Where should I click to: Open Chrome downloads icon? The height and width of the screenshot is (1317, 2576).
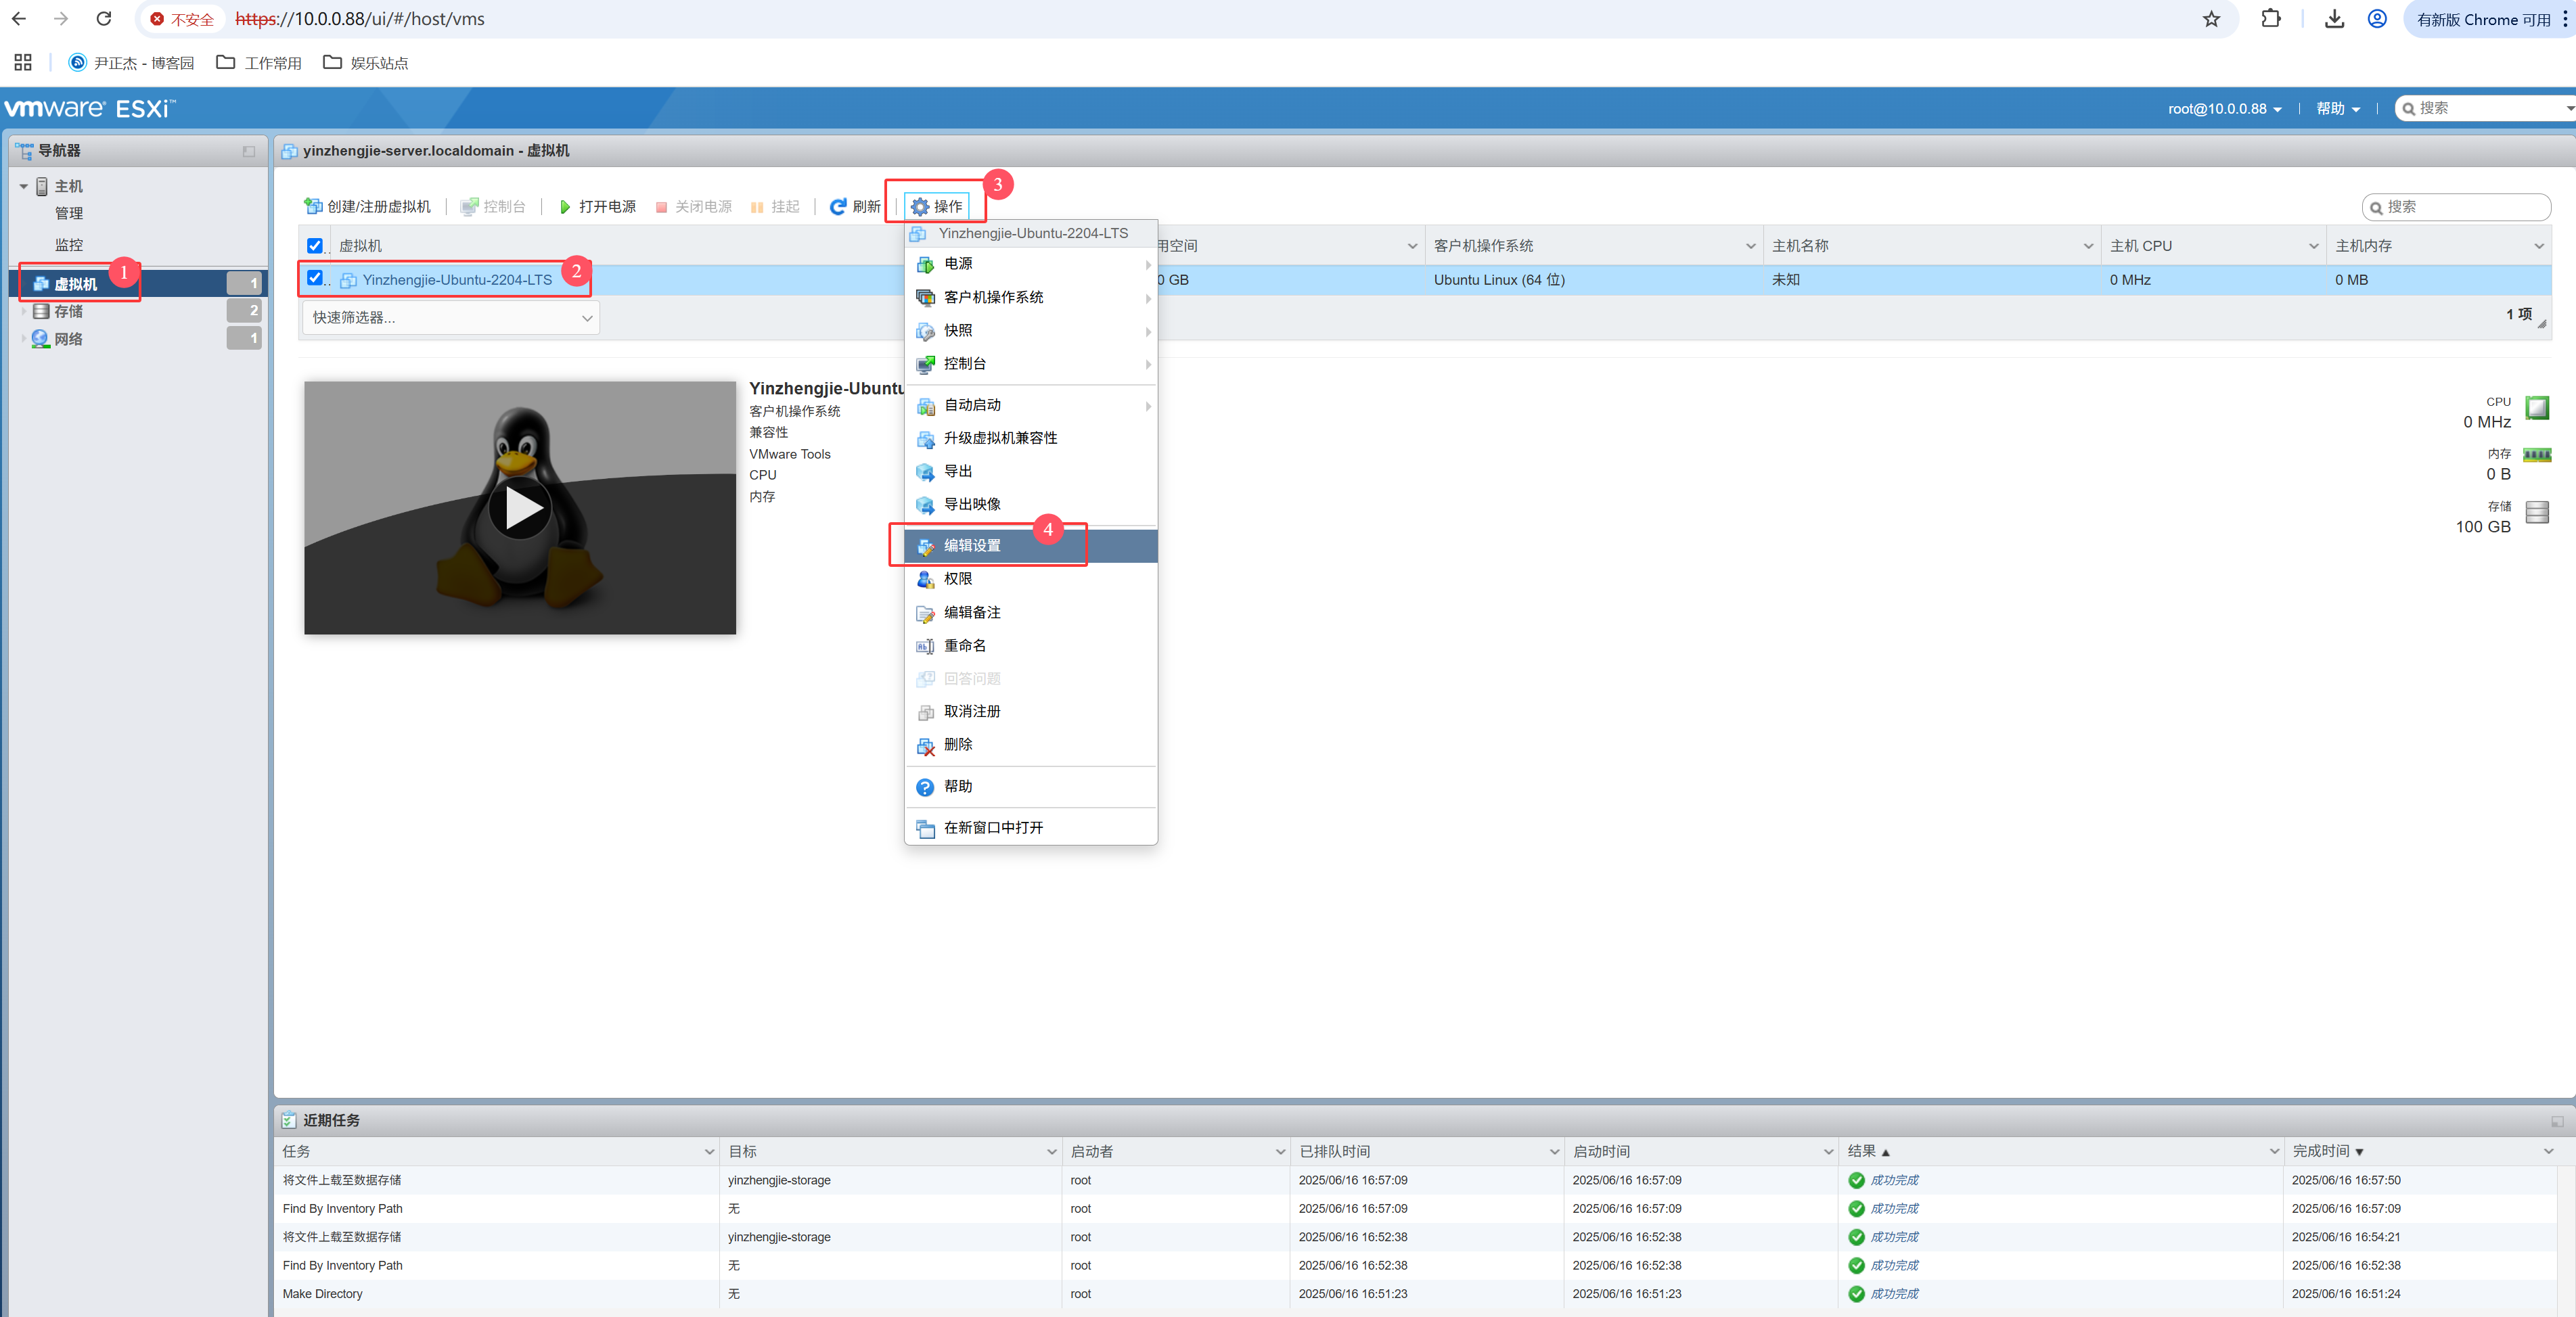click(x=2334, y=19)
